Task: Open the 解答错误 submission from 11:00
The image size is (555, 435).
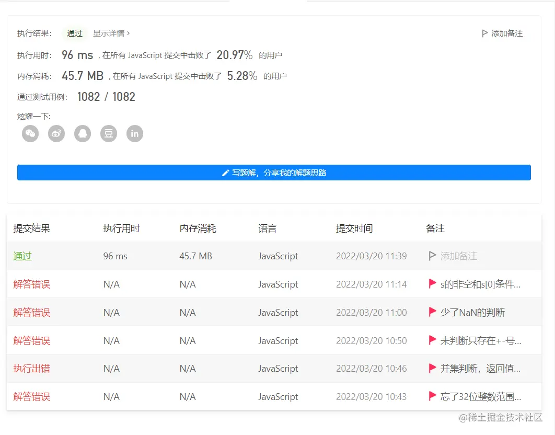Action: tap(32, 313)
